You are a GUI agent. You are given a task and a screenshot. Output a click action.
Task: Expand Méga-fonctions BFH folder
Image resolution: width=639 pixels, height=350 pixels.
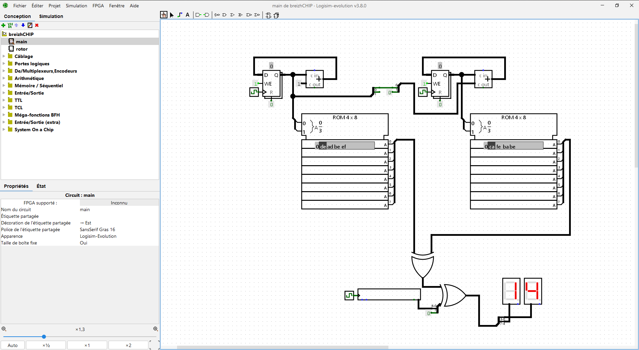click(x=4, y=115)
